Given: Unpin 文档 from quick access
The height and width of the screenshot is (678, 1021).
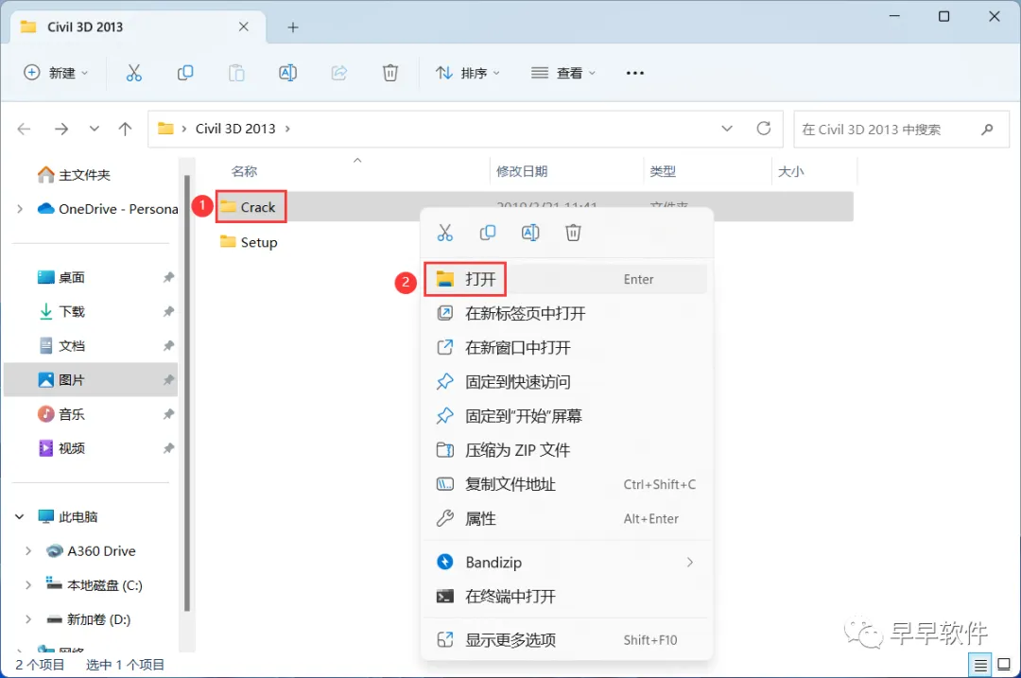Looking at the screenshot, I should (x=168, y=346).
